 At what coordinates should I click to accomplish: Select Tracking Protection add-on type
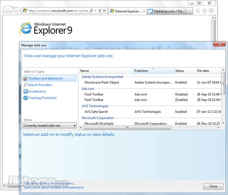click(40, 98)
